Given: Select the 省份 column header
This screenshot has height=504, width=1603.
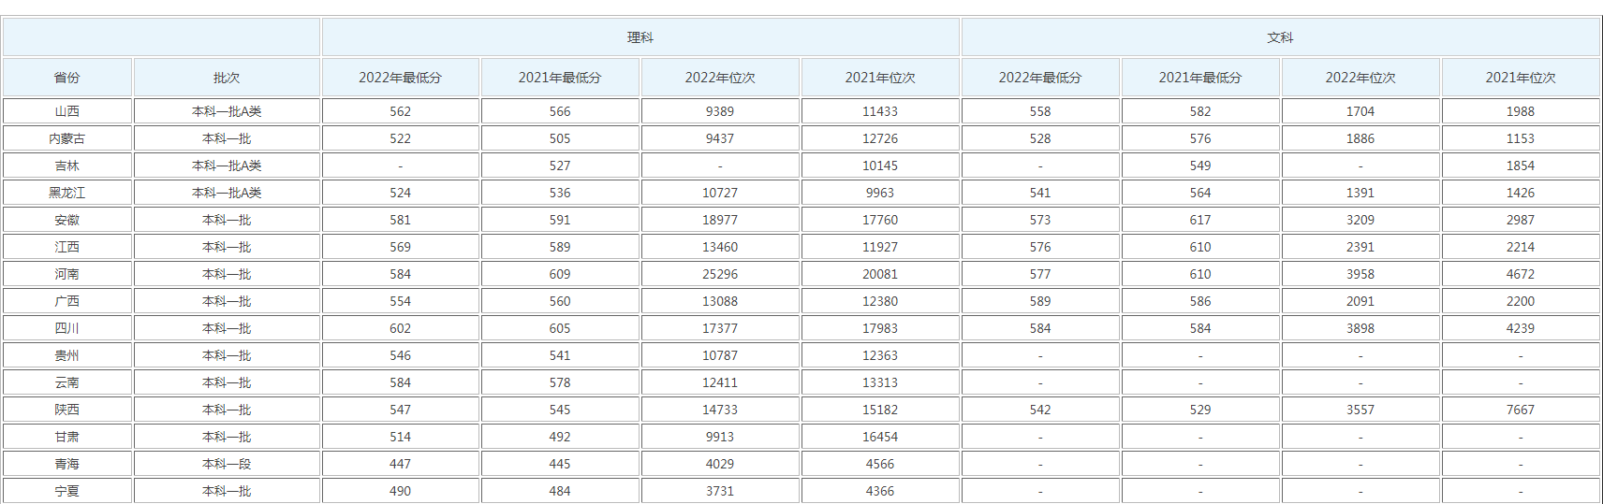Looking at the screenshot, I should (67, 78).
